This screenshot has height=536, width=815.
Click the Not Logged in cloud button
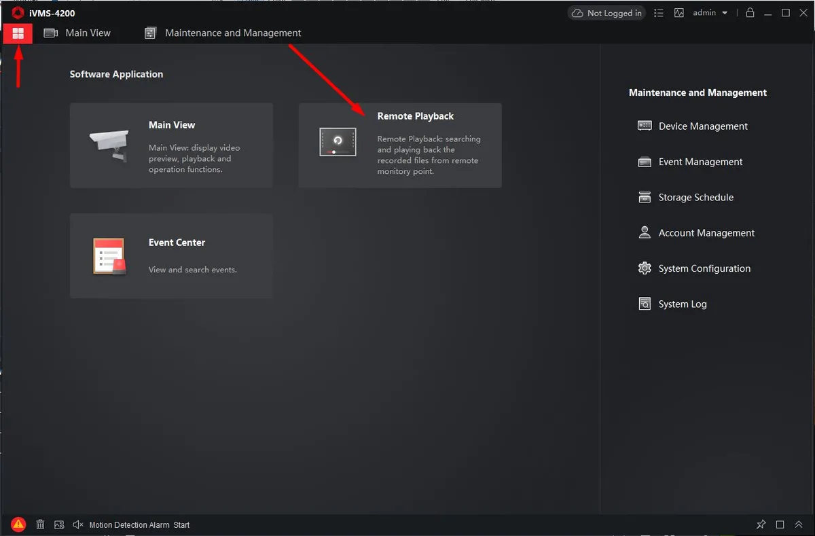point(606,13)
